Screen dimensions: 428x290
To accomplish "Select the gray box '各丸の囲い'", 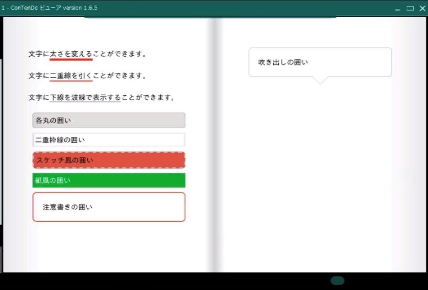I will click(109, 120).
